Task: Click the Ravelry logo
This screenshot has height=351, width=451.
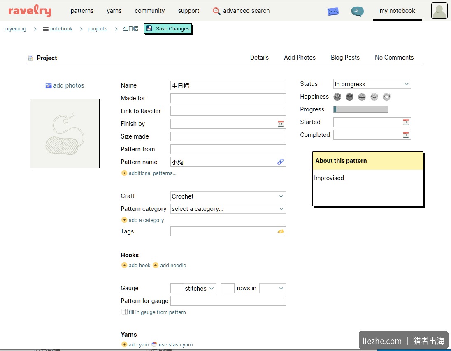Action: pos(30,11)
